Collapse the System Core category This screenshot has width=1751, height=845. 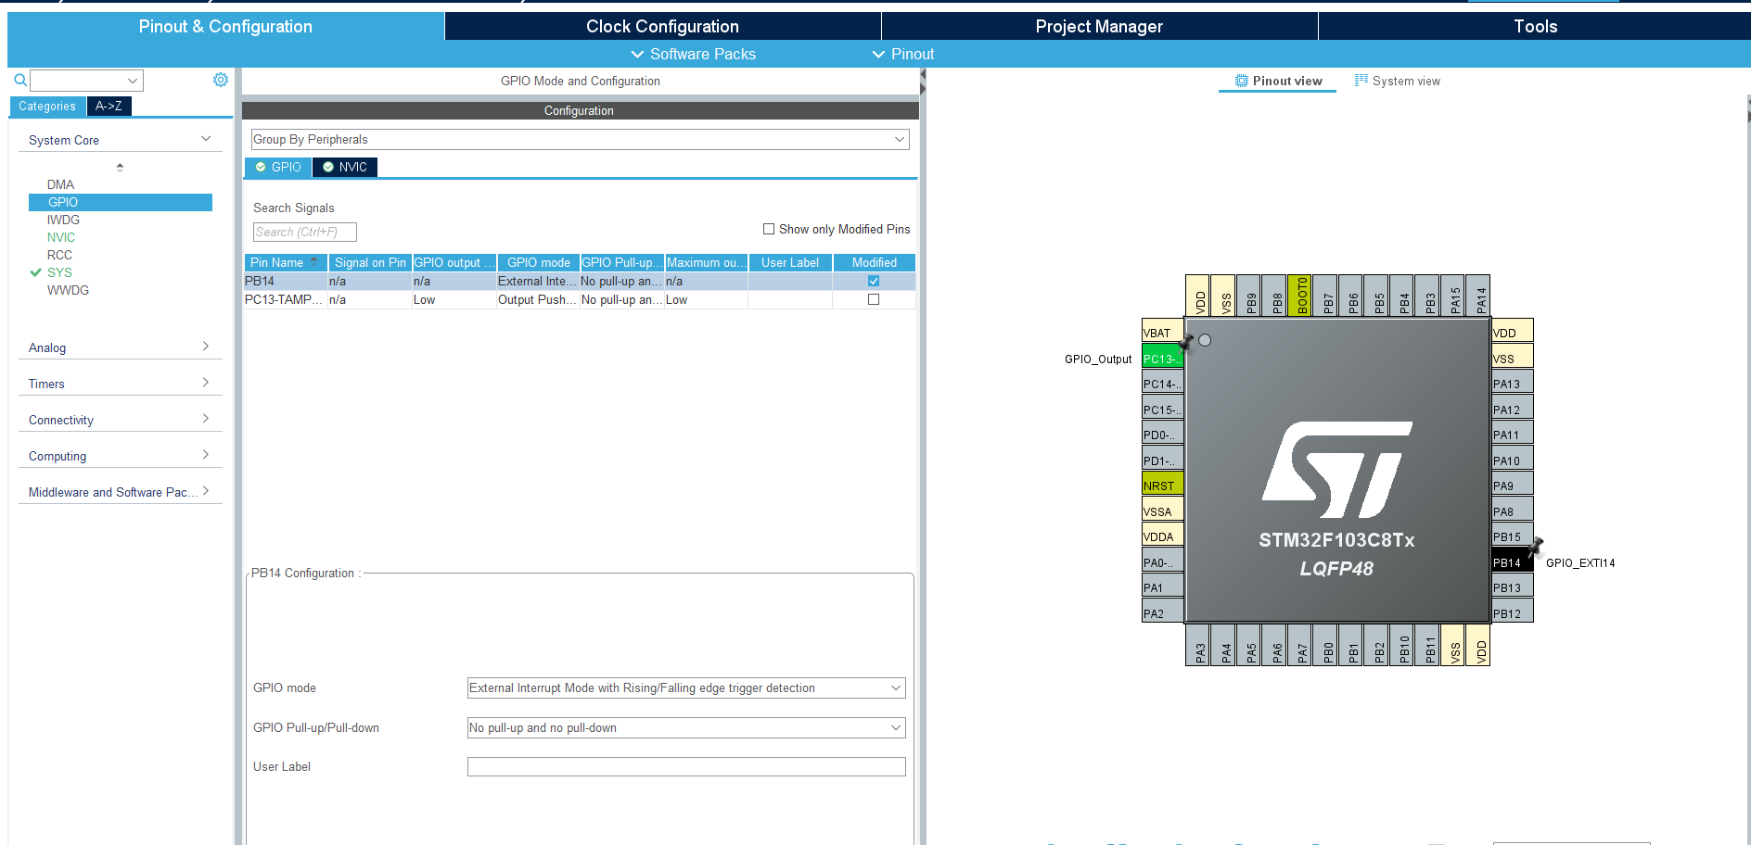(x=206, y=139)
